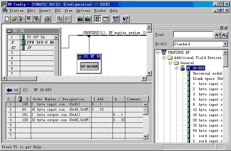
Task: Create a new station with New icon
Action: (7, 19)
